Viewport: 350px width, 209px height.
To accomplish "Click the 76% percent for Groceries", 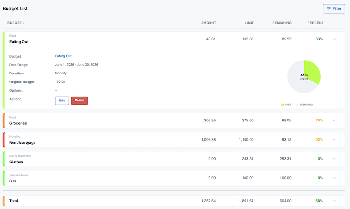I will coord(319,121).
